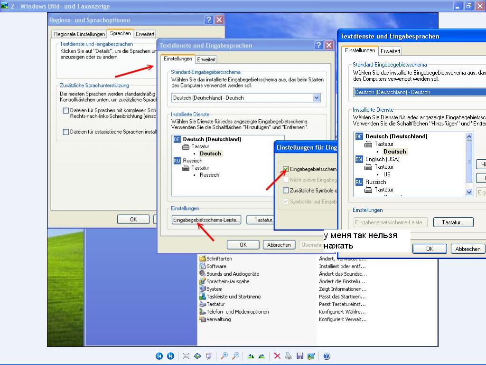This screenshot has height=365, width=486.
Task: Minimize the Windows Bild- und Faxanzeige window
Action: (x=458, y=6)
